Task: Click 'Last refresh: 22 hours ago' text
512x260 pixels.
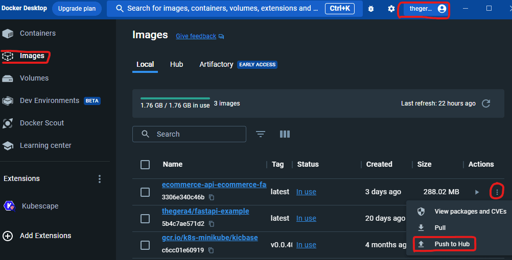Action: tap(438, 103)
